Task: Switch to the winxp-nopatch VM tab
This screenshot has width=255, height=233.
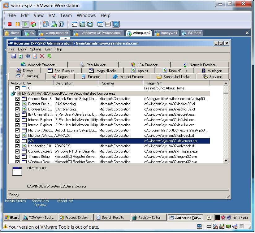Action: 54,33
